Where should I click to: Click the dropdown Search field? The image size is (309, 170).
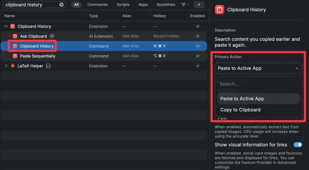click(x=258, y=84)
